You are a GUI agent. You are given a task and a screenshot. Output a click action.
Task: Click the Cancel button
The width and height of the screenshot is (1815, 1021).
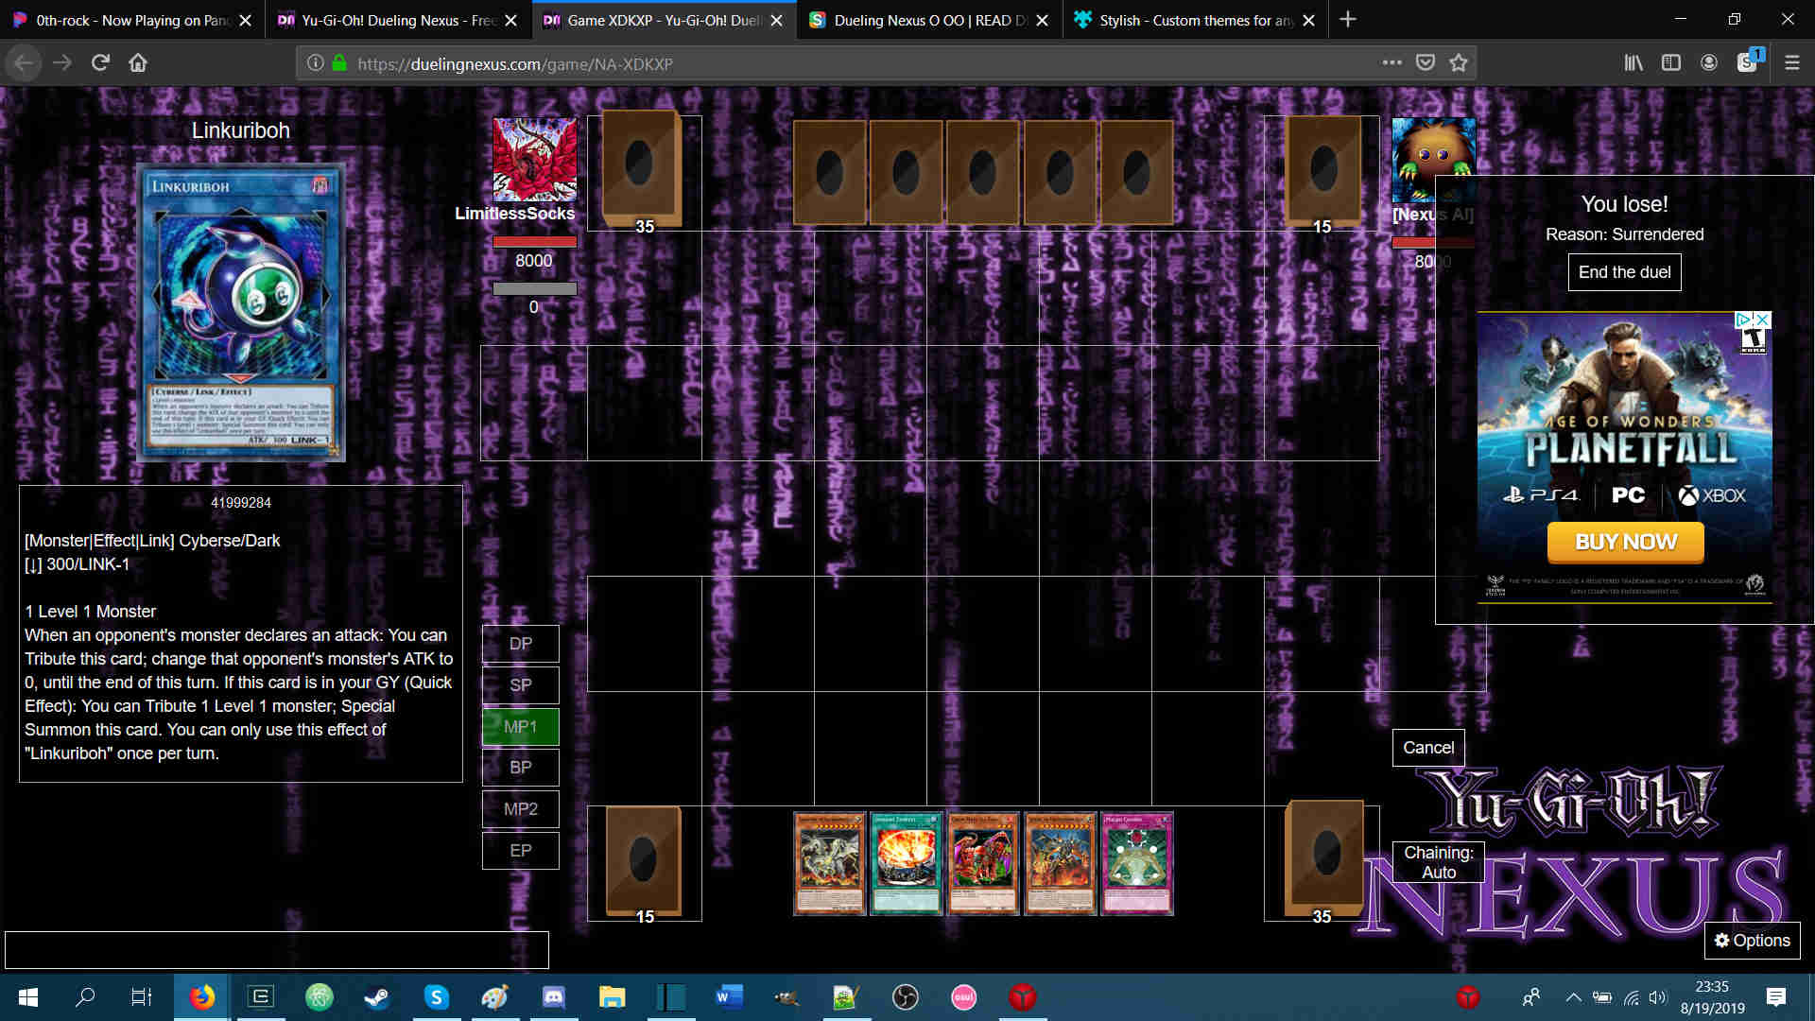1428,748
